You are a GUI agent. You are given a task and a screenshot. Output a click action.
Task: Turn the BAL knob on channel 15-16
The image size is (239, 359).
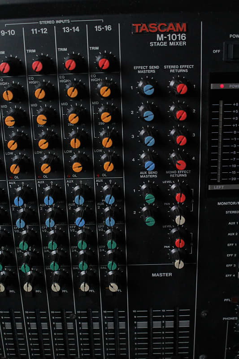[113, 287]
